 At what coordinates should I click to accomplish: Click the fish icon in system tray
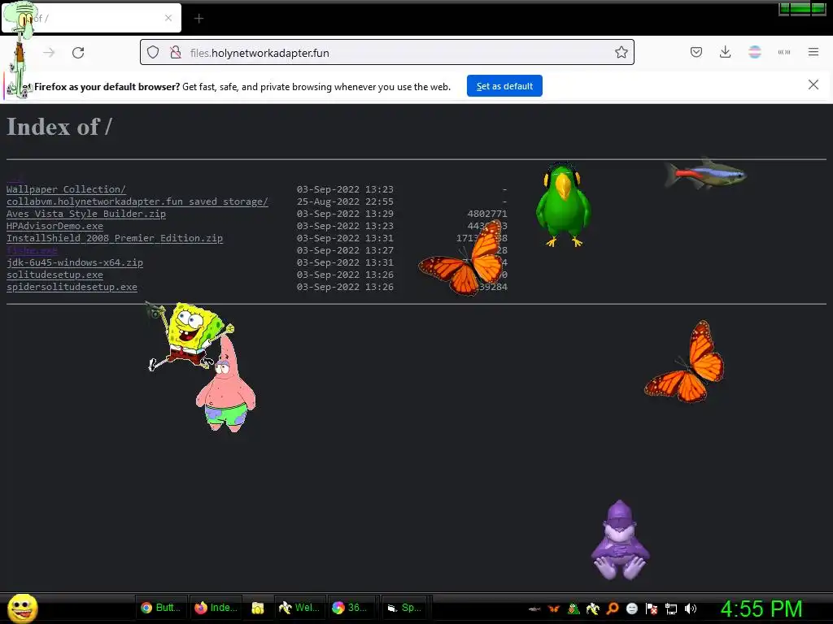[x=534, y=609]
